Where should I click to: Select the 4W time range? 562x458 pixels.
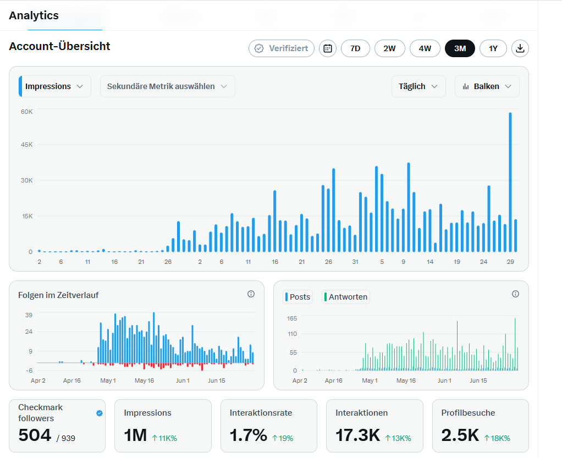[425, 48]
